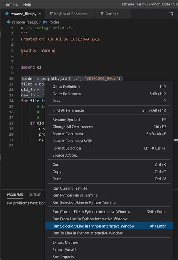Screen dimensions: 178x260
Task: Click the folder = os.path.join code line
Action: point(71,78)
